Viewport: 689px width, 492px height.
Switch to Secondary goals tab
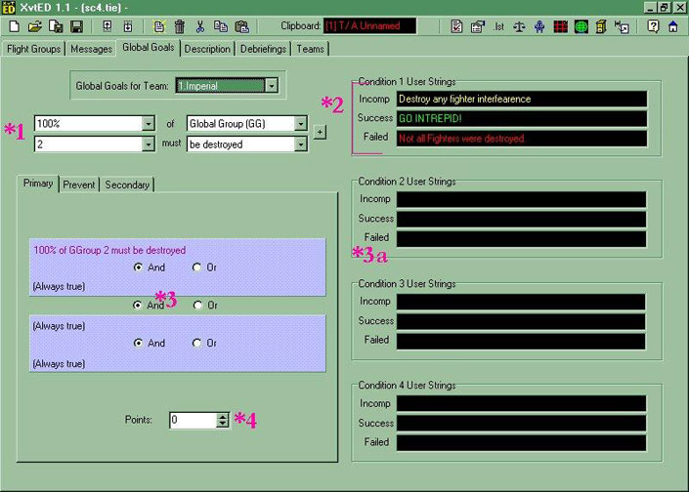point(127,184)
